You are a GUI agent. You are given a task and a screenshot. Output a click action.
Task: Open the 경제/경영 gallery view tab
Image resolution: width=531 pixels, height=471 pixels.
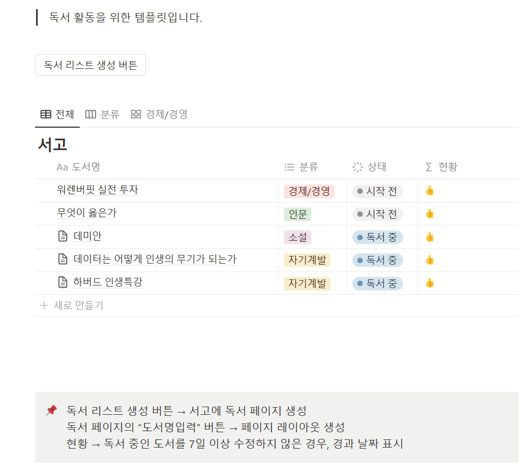(x=160, y=115)
